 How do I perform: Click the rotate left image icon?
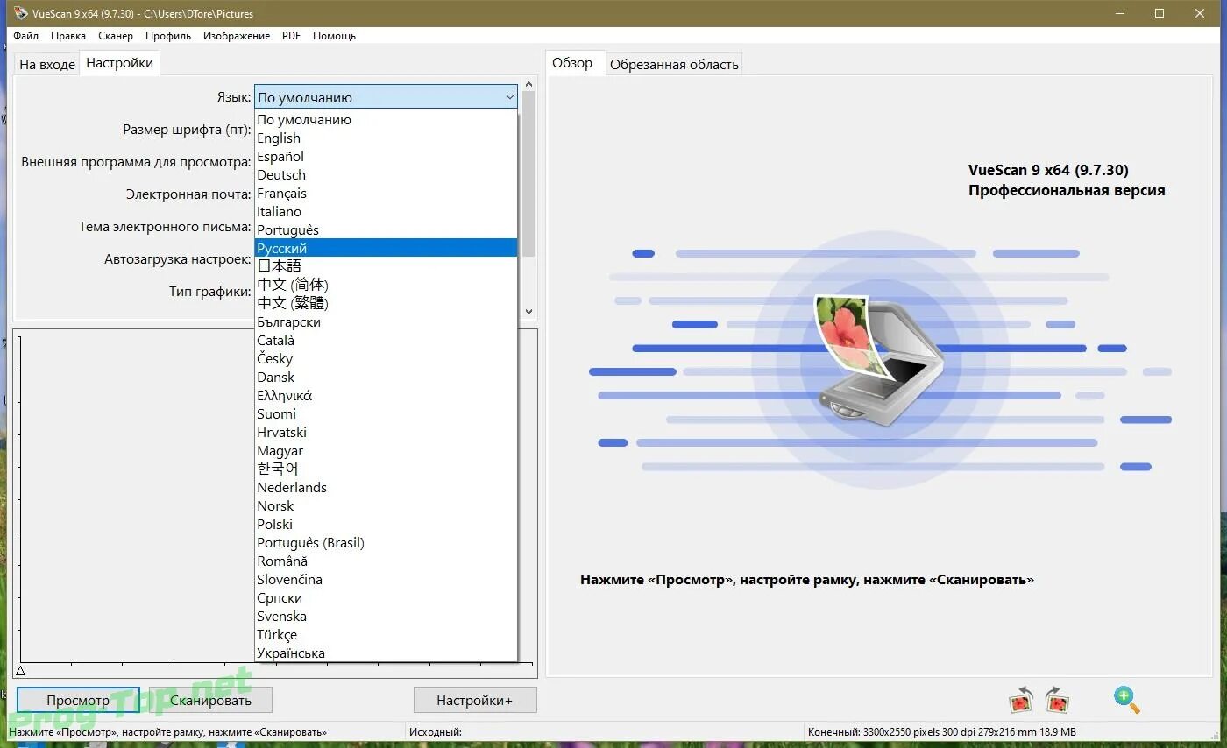(1022, 701)
